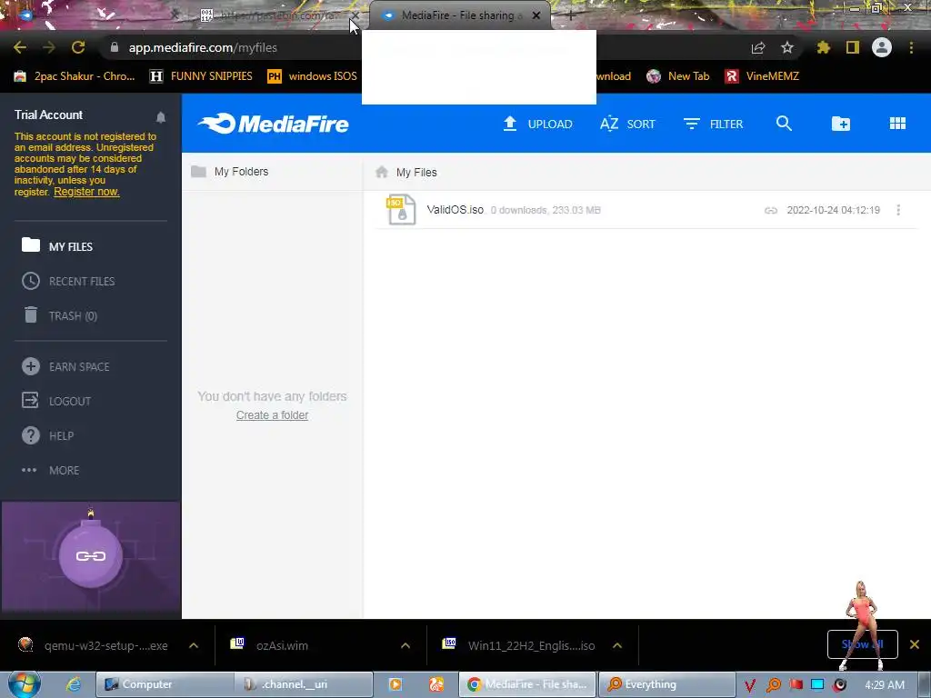The width and height of the screenshot is (931, 698).
Task: Click the My Files breadcrumb text
Action: pos(416,172)
